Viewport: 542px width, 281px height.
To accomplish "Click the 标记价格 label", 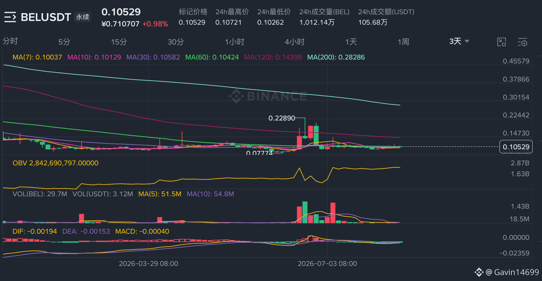I will pos(193,12).
